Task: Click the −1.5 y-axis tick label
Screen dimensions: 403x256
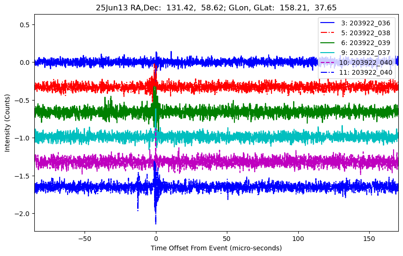Action: click(x=23, y=176)
